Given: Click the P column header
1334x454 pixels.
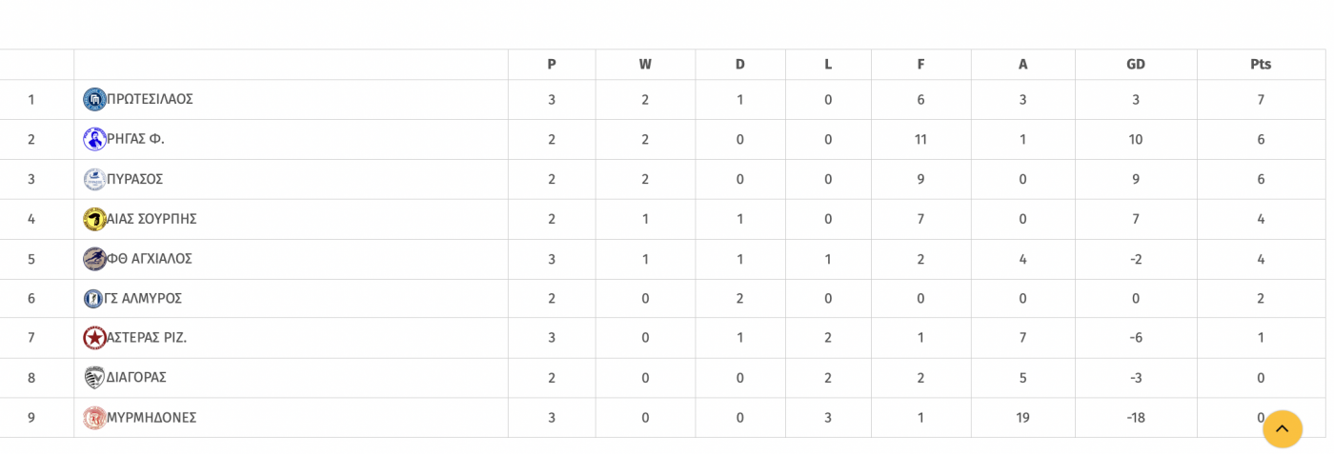Looking at the screenshot, I should click(552, 65).
